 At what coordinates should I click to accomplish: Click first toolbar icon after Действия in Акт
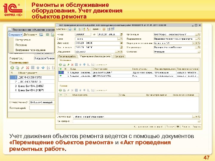coord(70,29)
